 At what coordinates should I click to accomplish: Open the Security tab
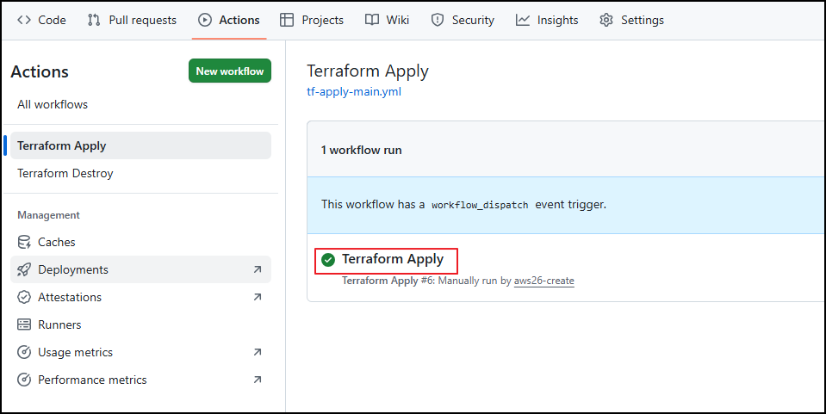click(x=463, y=20)
